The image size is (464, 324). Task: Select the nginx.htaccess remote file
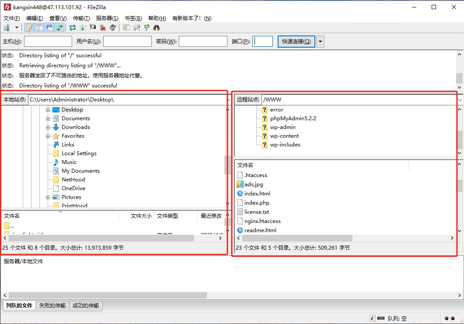(x=262, y=221)
